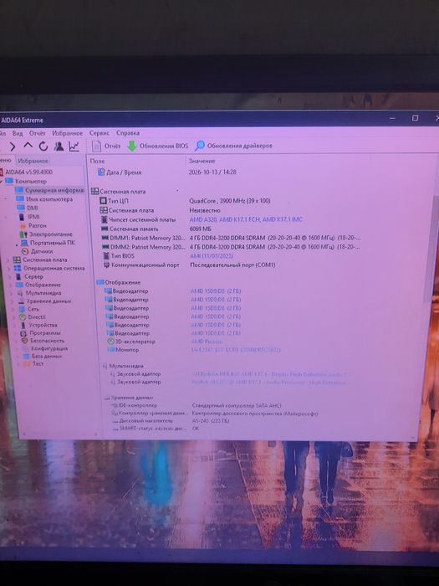Image resolution: width=439 pixels, height=586 pixels.
Task: Open the LG monitor value link
Action: pyautogui.click(x=235, y=350)
